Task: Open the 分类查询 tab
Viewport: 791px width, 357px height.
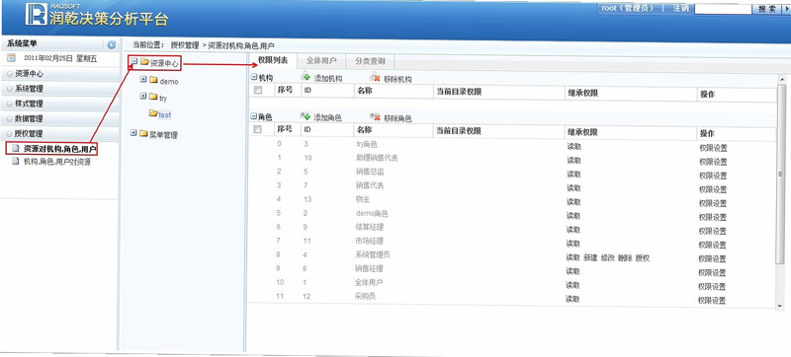Action: click(370, 61)
